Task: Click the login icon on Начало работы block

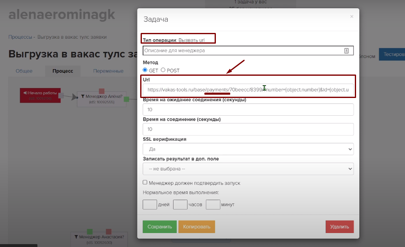Action: [x=25, y=93]
